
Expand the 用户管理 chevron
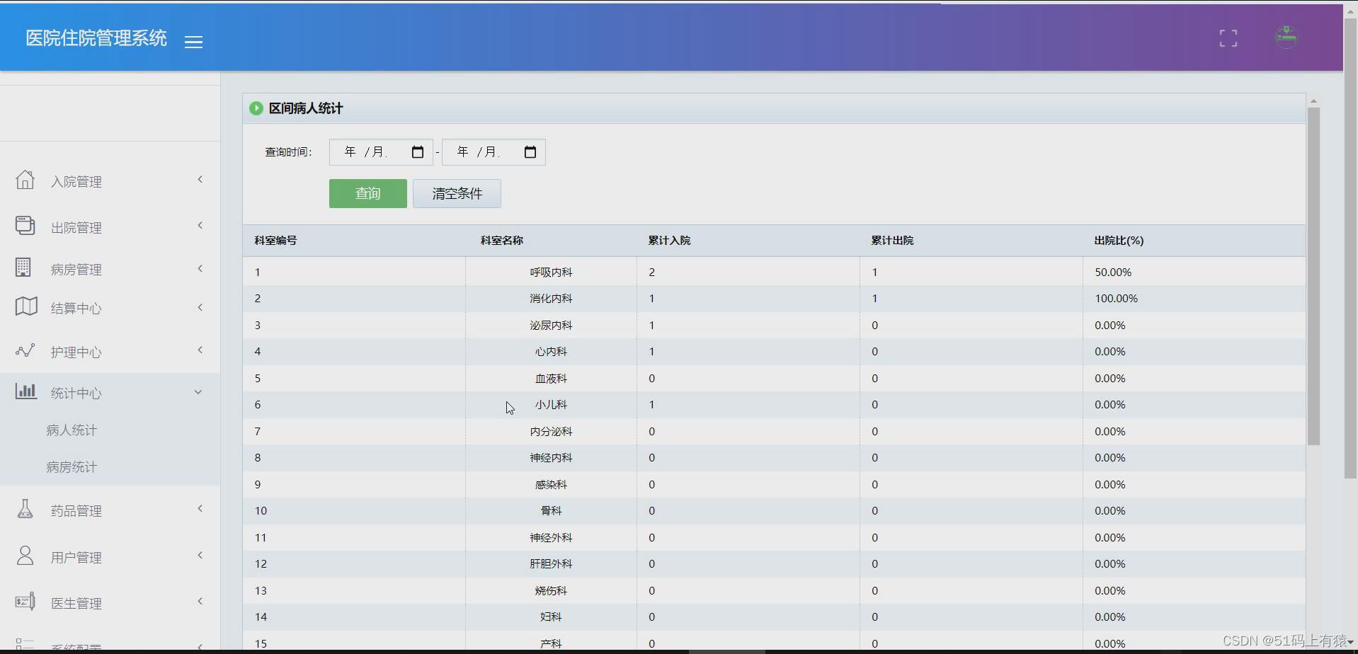pyautogui.click(x=200, y=556)
